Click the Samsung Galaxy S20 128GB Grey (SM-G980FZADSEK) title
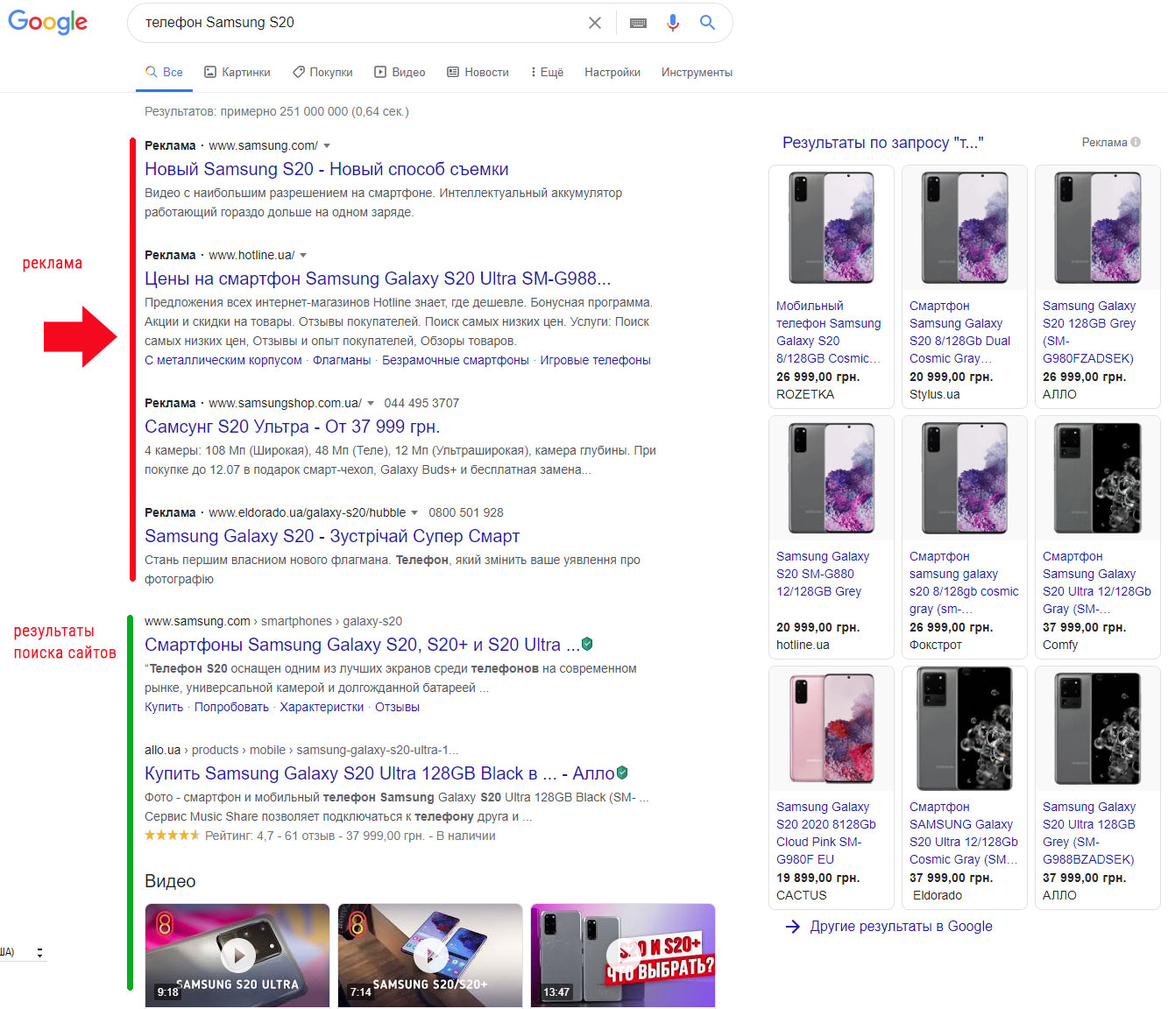The width and height of the screenshot is (1168, 1009). 1089,332
